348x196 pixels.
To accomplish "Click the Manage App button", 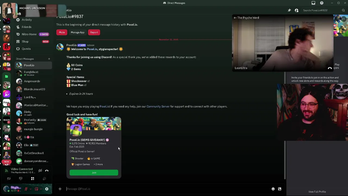I will [77, 32].
